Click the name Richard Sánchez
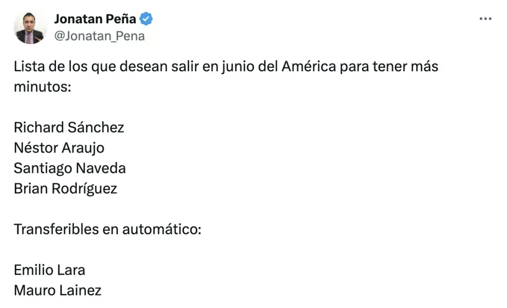This screenshot has width=507, height=308. click(x=69, y=127)
